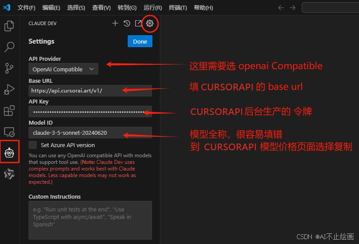The image size is (359, 244).
Task: Click the CLAUDE DEV panel title
Action: (42, 23)
